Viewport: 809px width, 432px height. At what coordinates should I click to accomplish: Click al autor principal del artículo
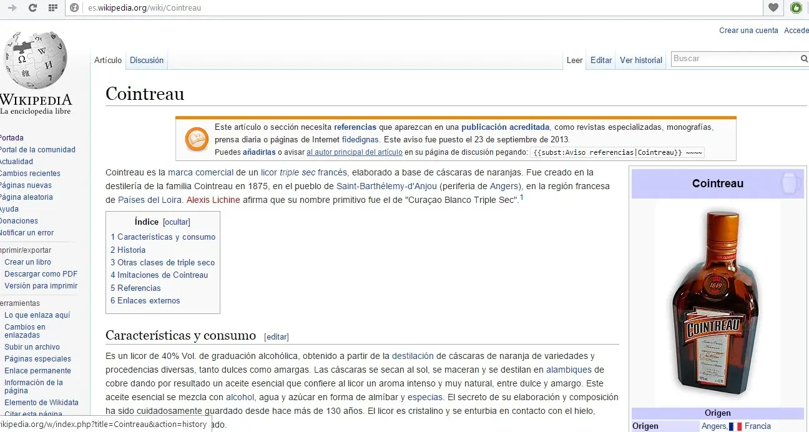pos(354,152)
